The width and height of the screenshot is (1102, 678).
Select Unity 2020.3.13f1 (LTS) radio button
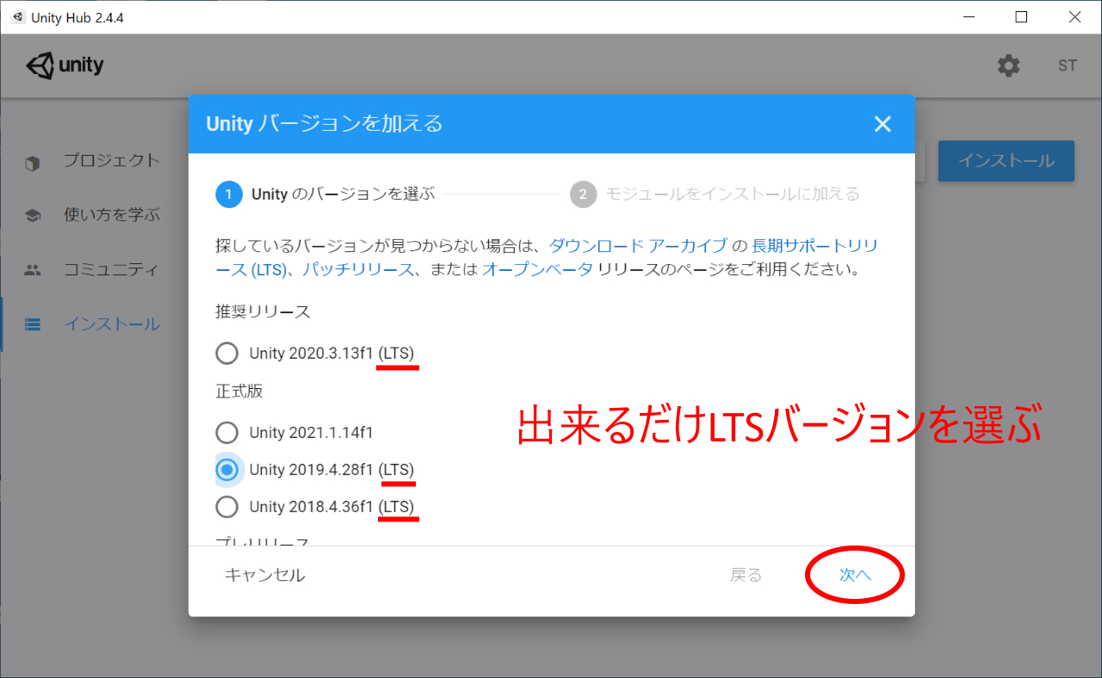pyautogui.click(x=227, y=353)
